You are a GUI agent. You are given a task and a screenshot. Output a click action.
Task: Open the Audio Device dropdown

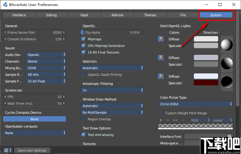tap(46, 55)
